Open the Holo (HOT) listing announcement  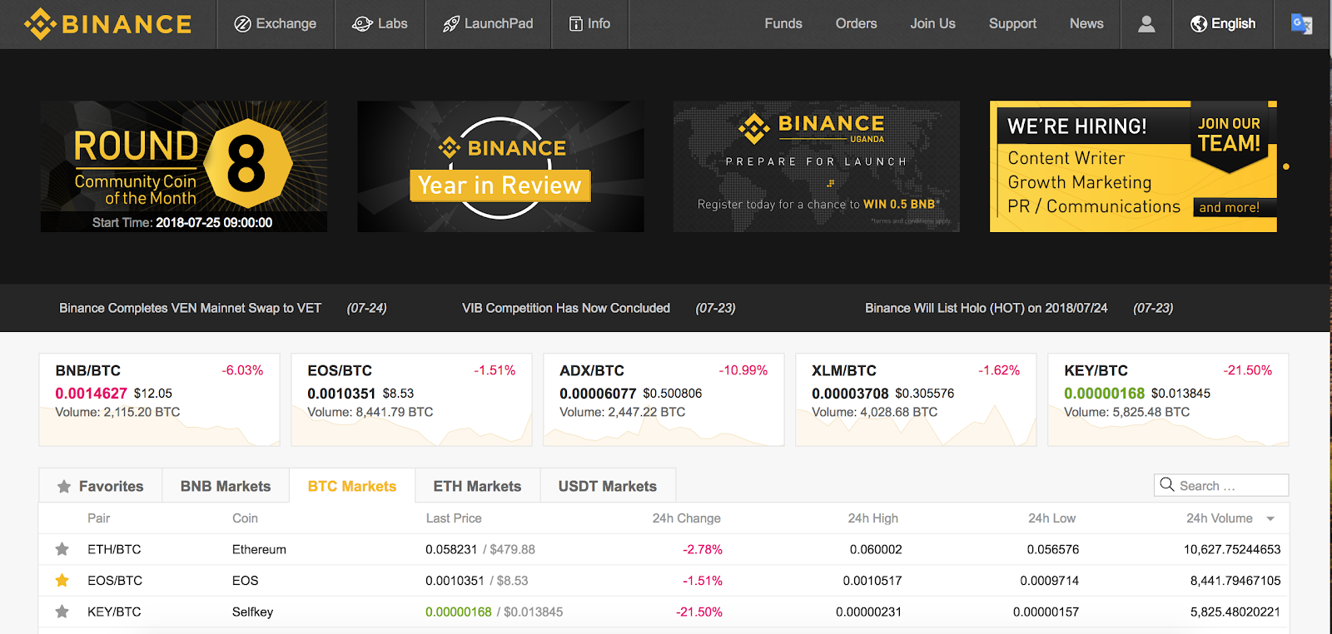point(987,308)
